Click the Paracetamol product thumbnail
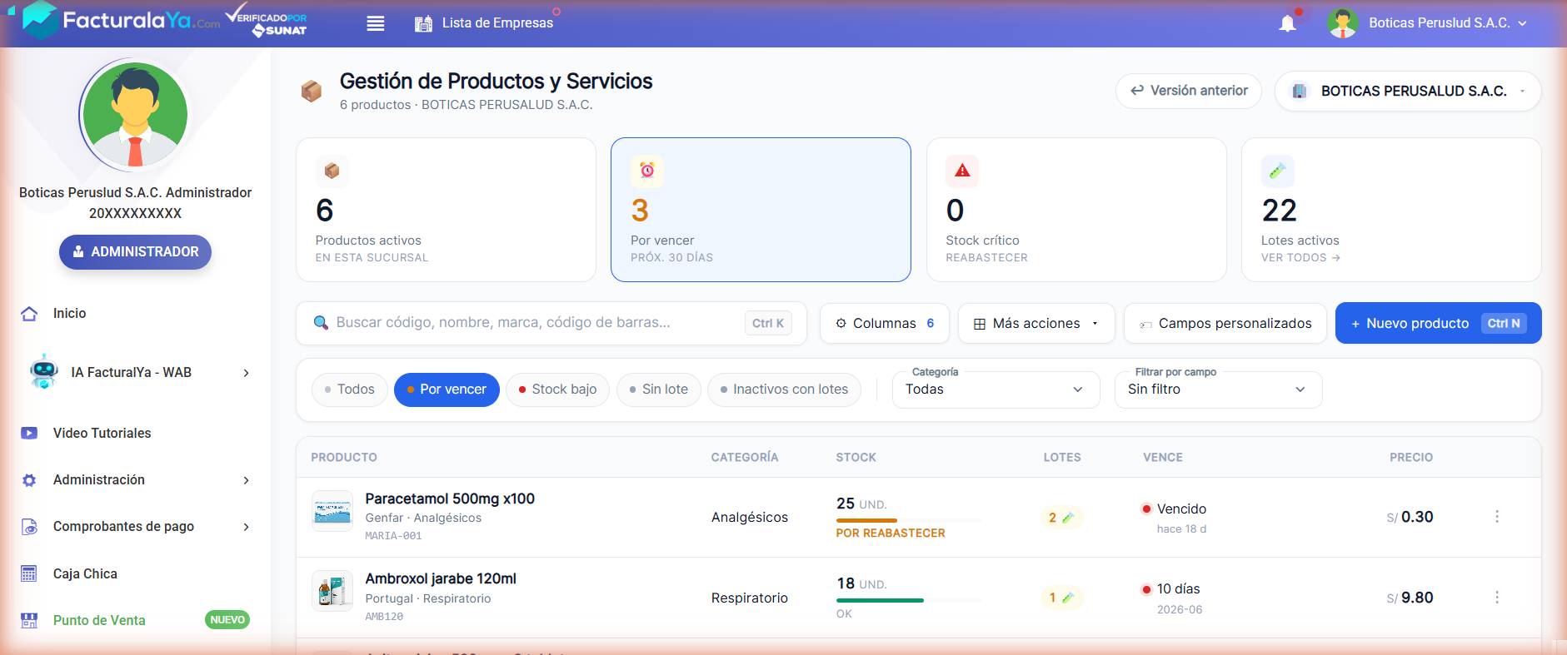Image resolution: width=1567 pixels, height=655 pixels. coord(332,511)
